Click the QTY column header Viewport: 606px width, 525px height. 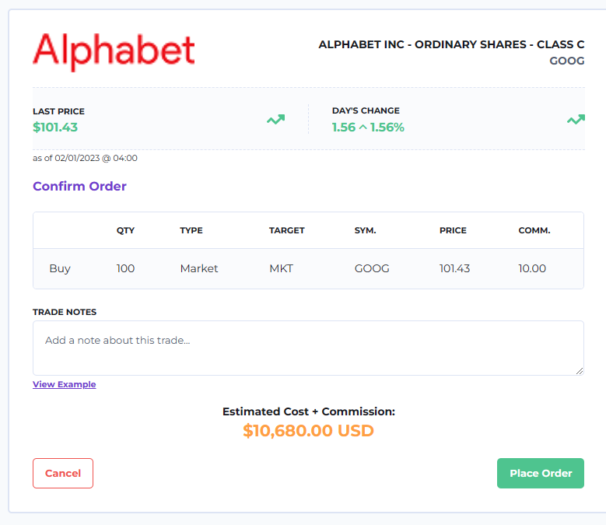[125, 230]
